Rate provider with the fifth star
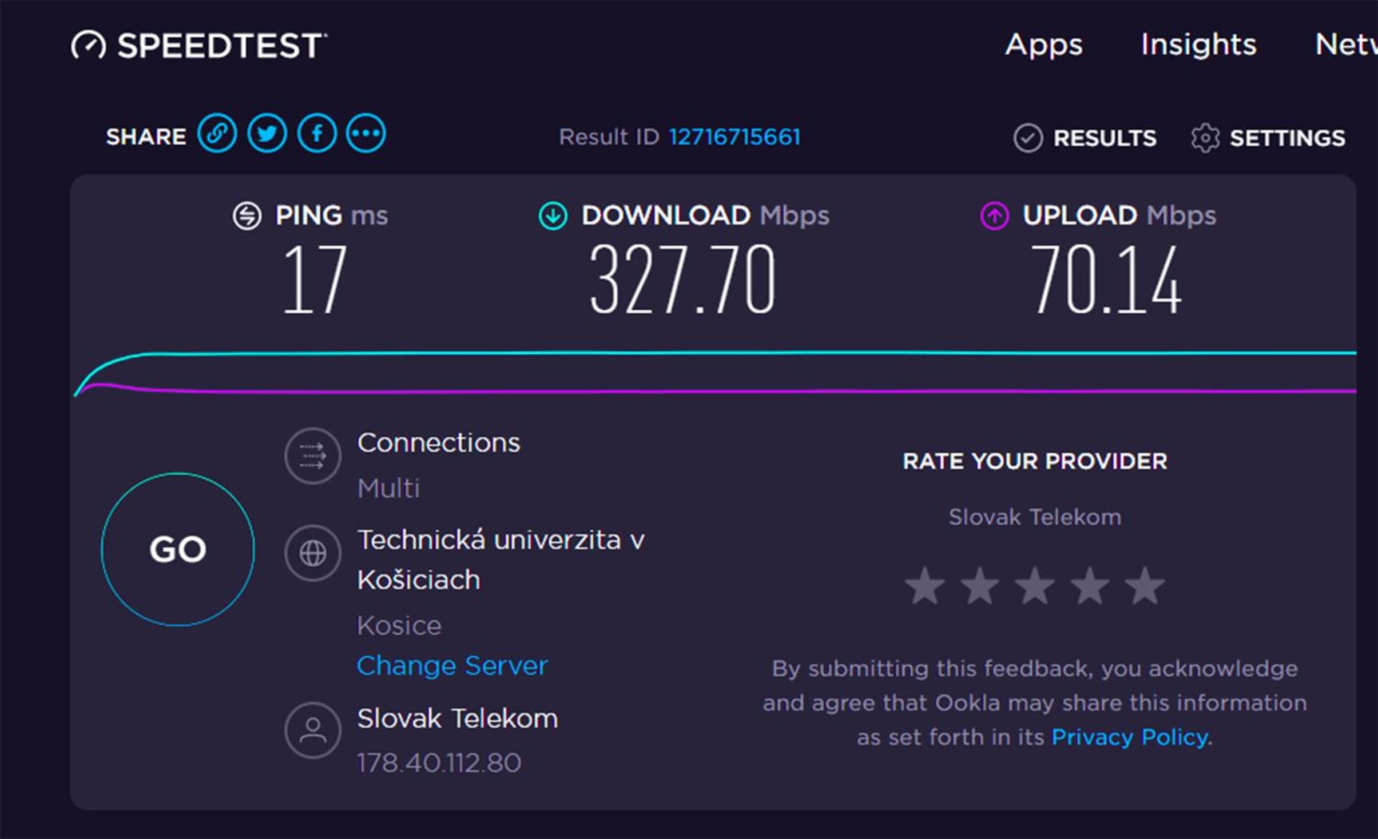The image size is (1378, 839). click(x=1145, y=586)
